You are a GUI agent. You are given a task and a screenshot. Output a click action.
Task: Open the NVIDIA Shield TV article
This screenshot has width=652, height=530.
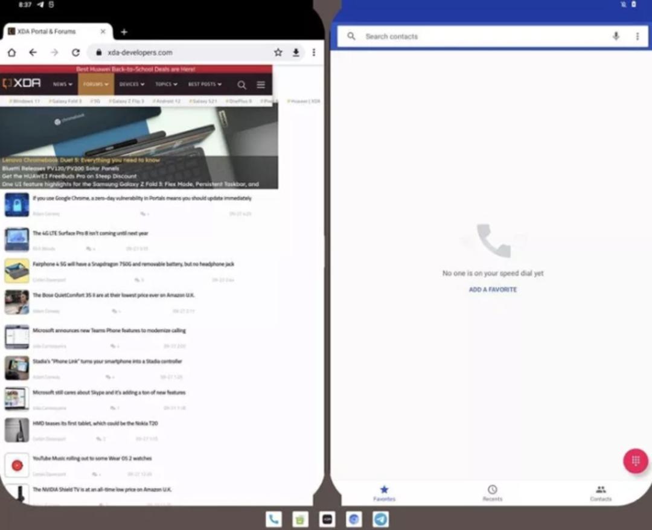click(x=102, y=490)
